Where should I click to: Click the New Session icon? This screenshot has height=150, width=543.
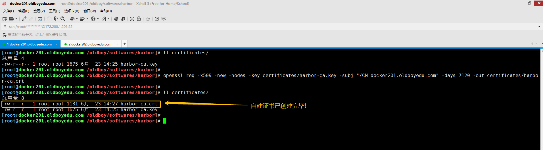pos(5,19)
